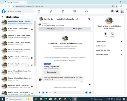
Task: Click the thumbs-up reaction on message
Action: tap(82, 81)
